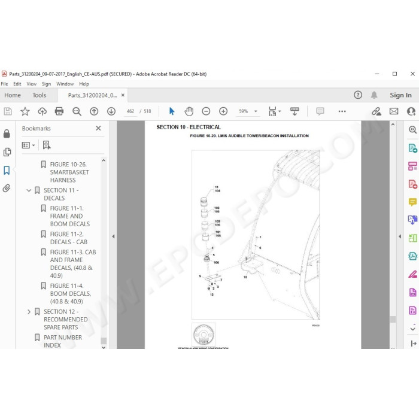Open search tool in right pane
Image resolution: width=419 pixels, height=419 pixels.
click(412, 130)
